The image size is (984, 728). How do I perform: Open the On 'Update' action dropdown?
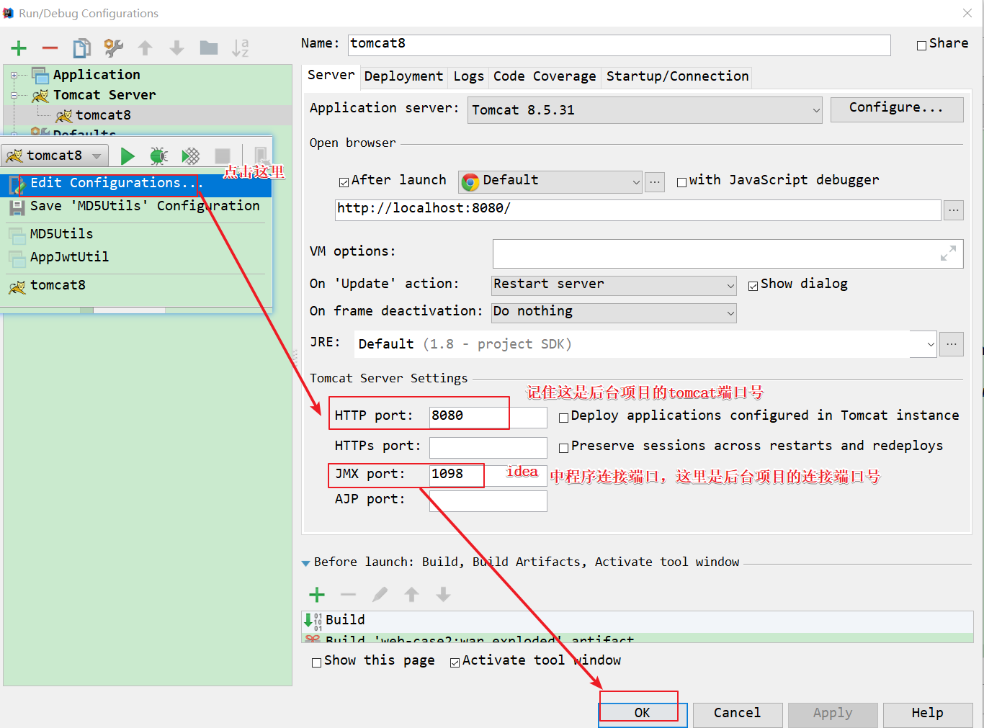(x=614, y=285)
